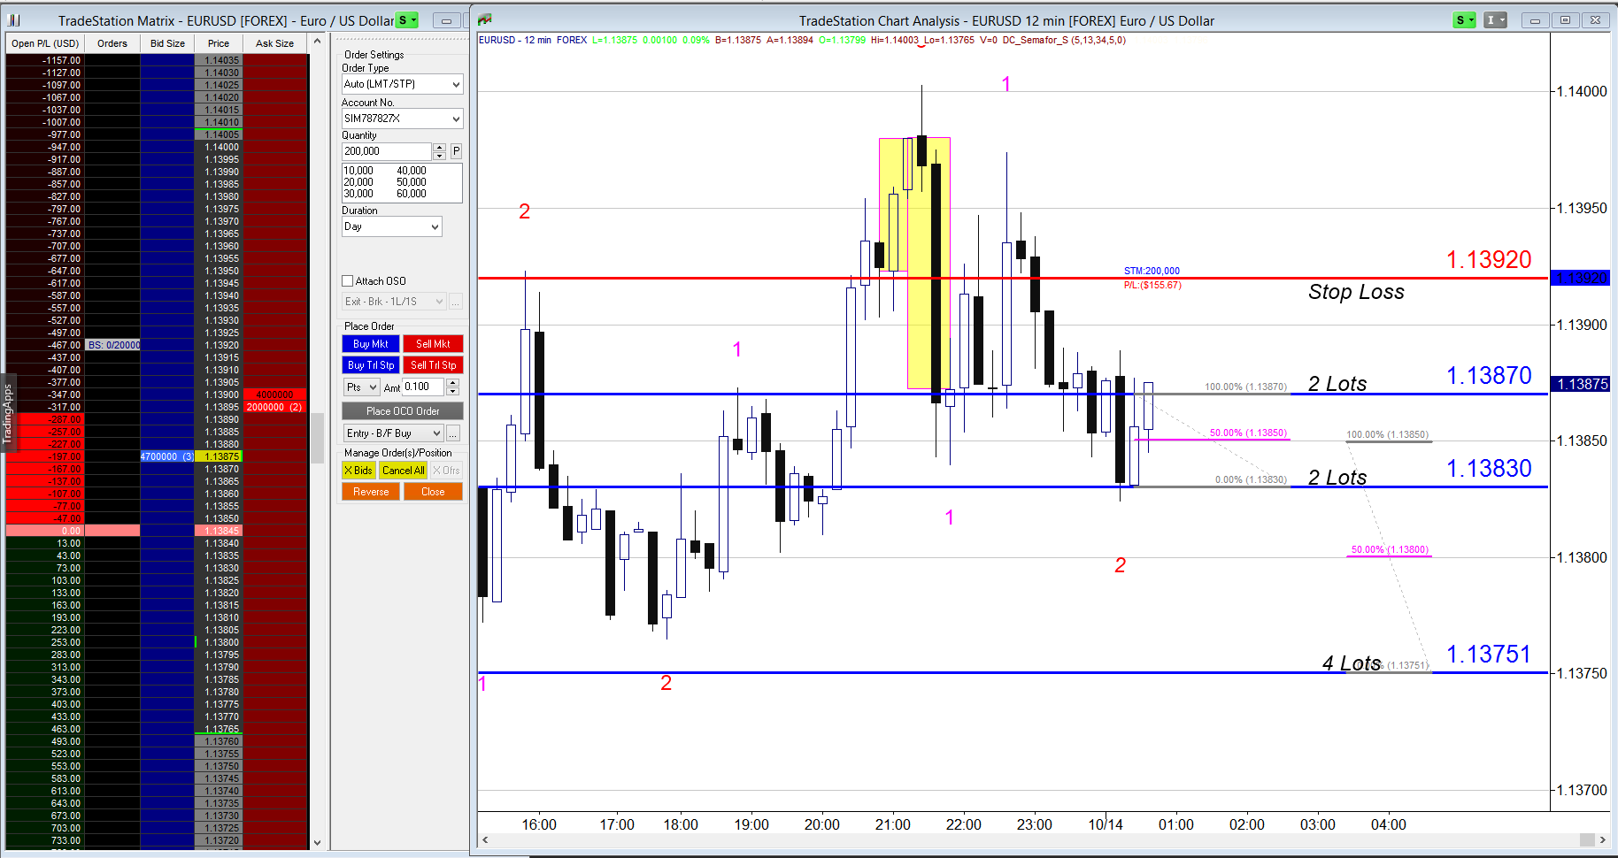
Task: Click the Price column header in Matrix
Action: tap(219, 43)
